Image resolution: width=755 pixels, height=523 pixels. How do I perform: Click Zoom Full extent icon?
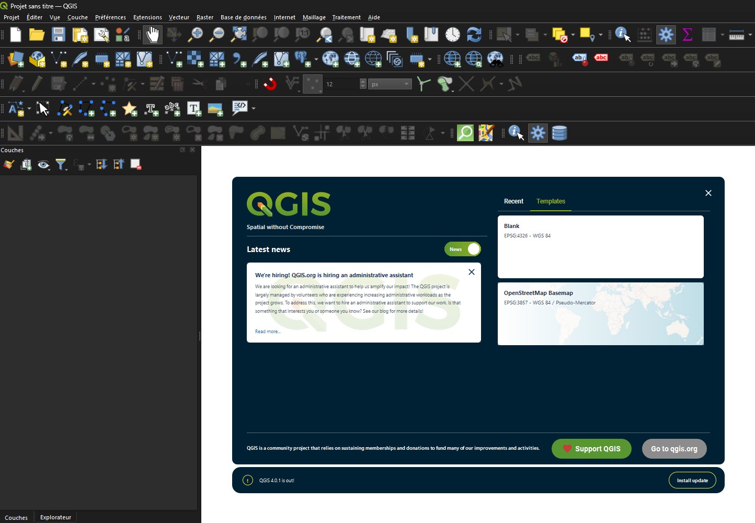click(238, 35)
